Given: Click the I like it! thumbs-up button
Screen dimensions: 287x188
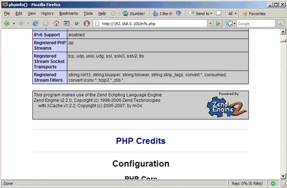Looking at the screenshot, I should (163, 14).
